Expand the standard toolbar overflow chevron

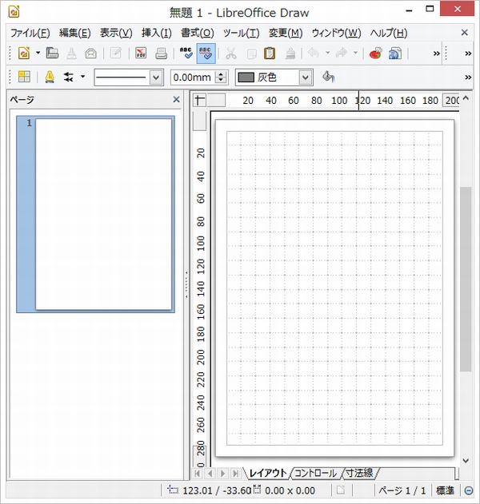[x=436, y=54]
